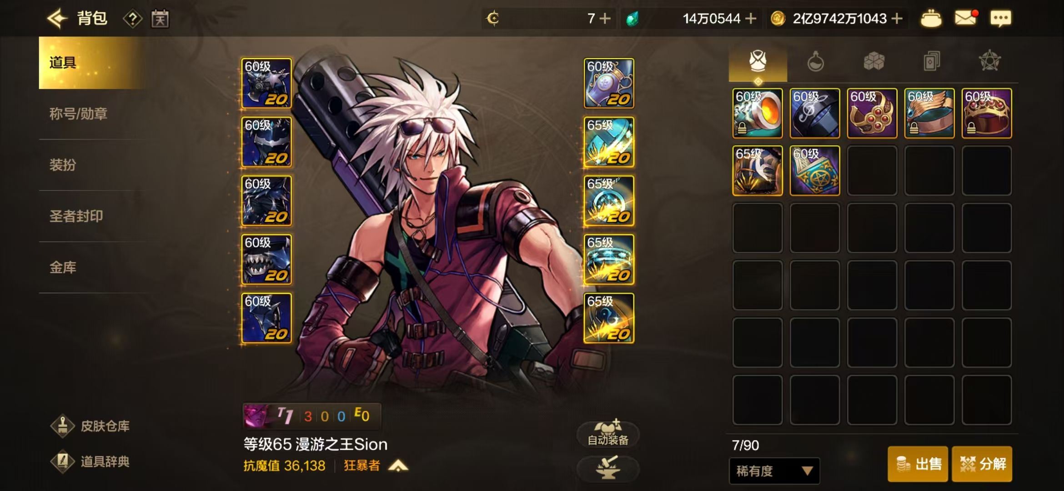Tap the back arrow beside 背包
This screenshot has width=1064, height=491.
point(57,19)
